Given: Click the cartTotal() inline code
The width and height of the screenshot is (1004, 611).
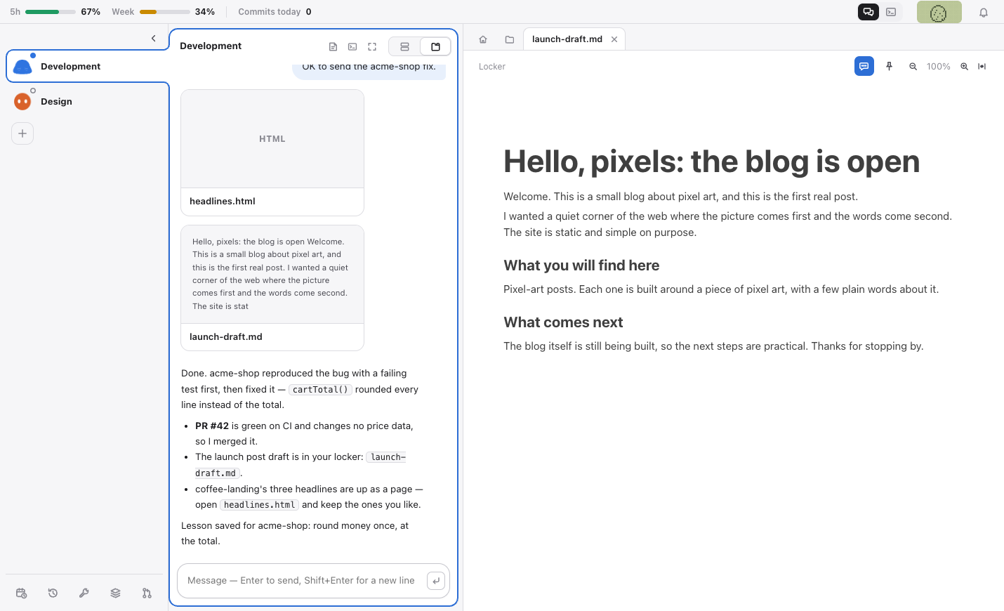Looking at the screenshot, I should point(320,390).
